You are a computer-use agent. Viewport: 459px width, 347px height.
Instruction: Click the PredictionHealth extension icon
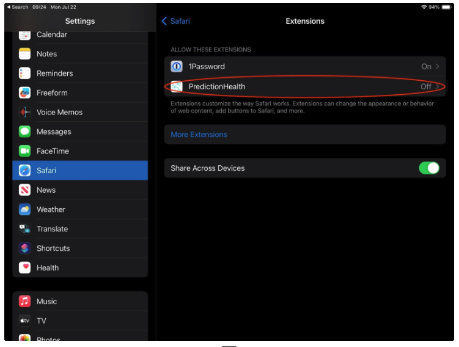pos(177,86)
